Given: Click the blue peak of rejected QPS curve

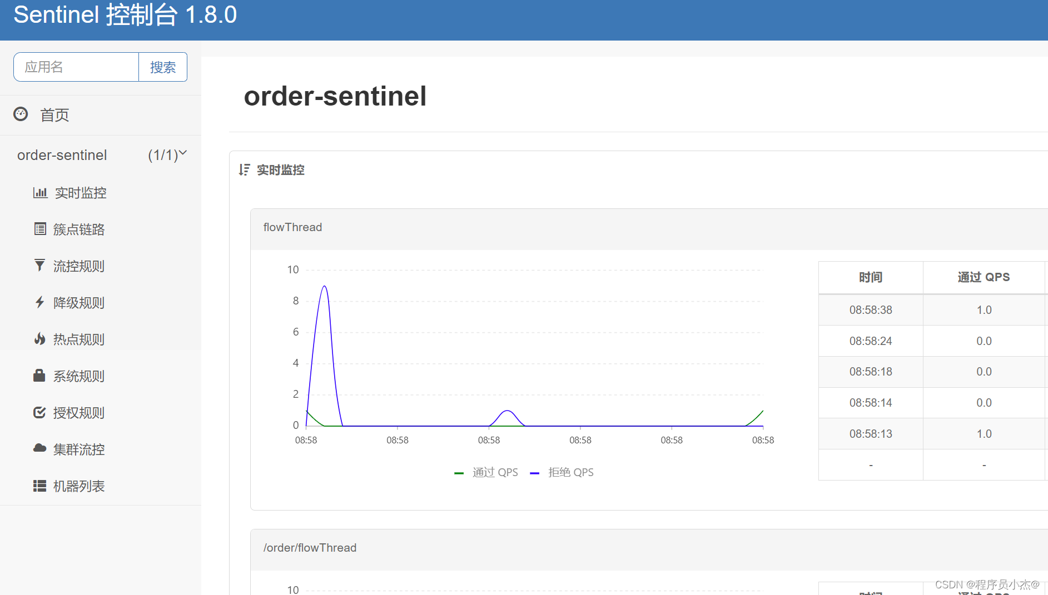Looking at the screenshot, I should tap(325, 287).
